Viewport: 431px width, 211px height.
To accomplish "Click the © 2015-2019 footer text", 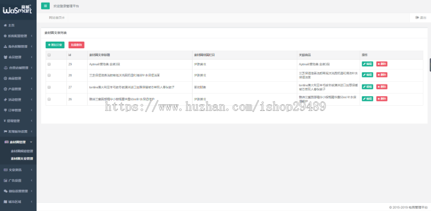I will 408,207.
